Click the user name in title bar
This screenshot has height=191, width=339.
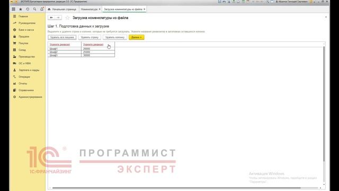pyautogui.click(x=291, y=2)
